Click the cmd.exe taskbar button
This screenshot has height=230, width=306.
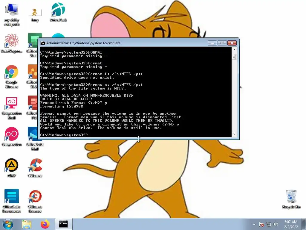[63, 224]
